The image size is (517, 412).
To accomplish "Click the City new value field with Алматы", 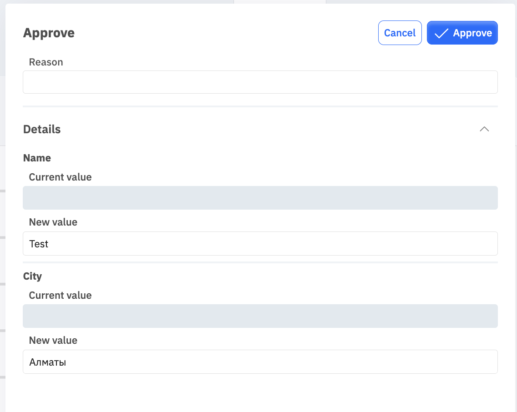I will [260, 362].
